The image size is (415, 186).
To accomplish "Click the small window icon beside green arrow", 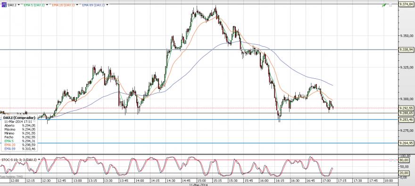I will [x=390, y=5].
